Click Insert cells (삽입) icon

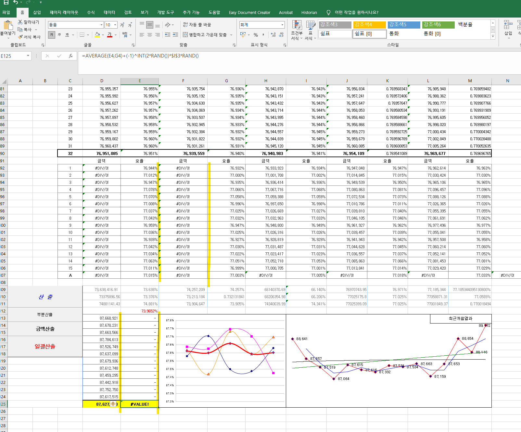(x=508, y=25)
